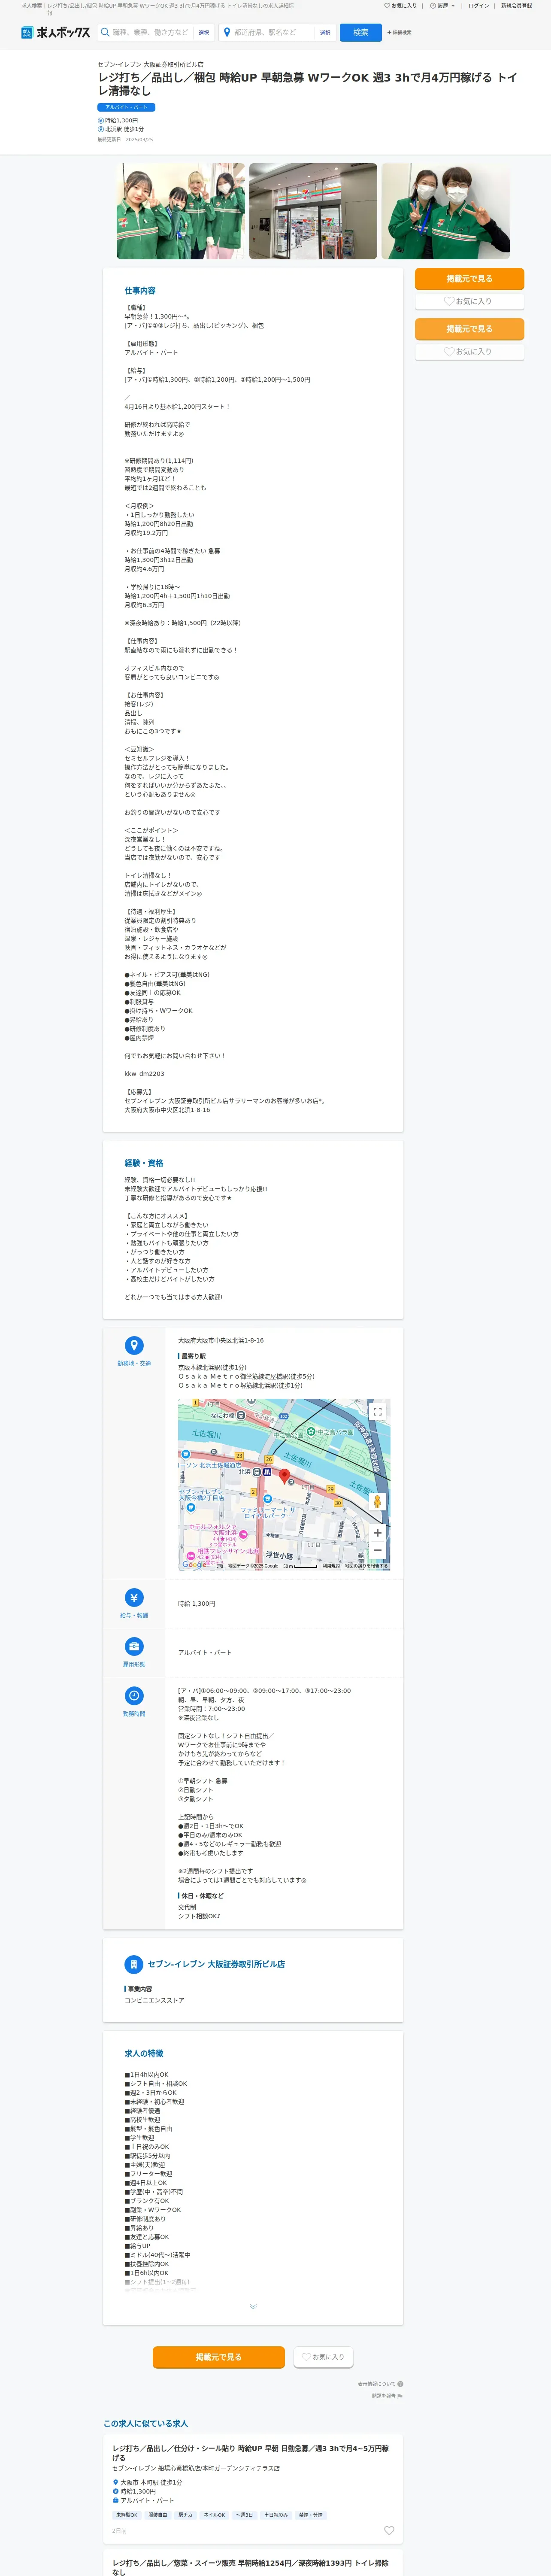Screen dimensions: 551x2576
Task: Open the Google logo on the map
Action: [x=195, y=1565]
